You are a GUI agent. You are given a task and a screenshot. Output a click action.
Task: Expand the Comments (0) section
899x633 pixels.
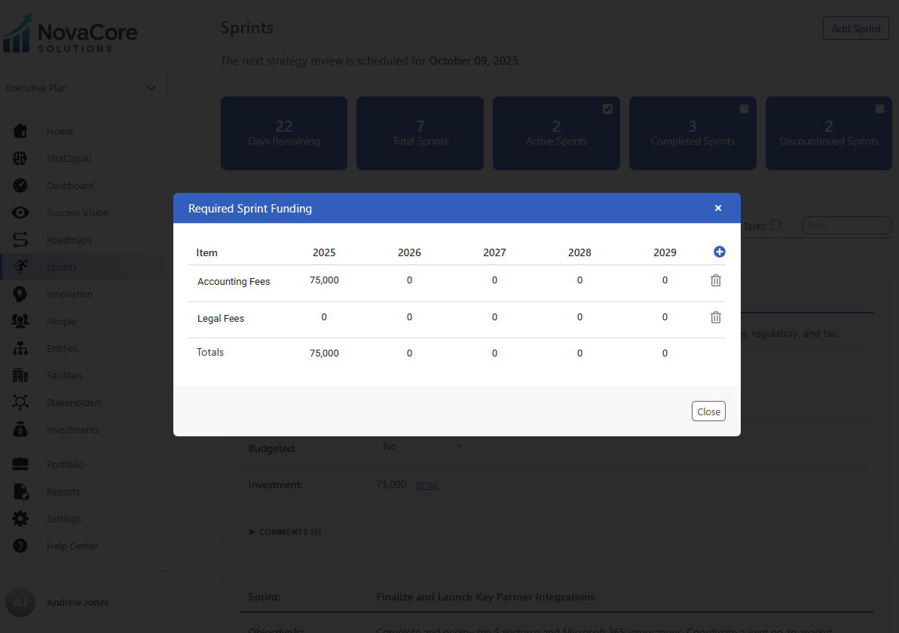[x=285, y=532]
